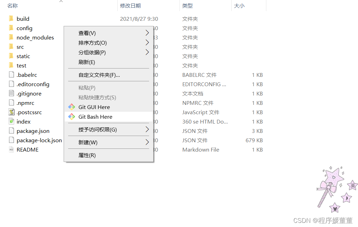Click the 3 KB size cell
The image size is (358, 227).
pos(257,131)
